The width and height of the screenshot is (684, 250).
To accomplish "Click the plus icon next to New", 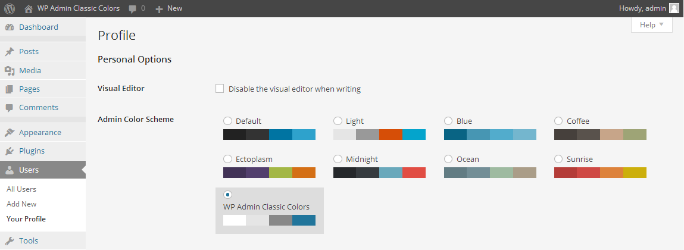I will (159, 9).
